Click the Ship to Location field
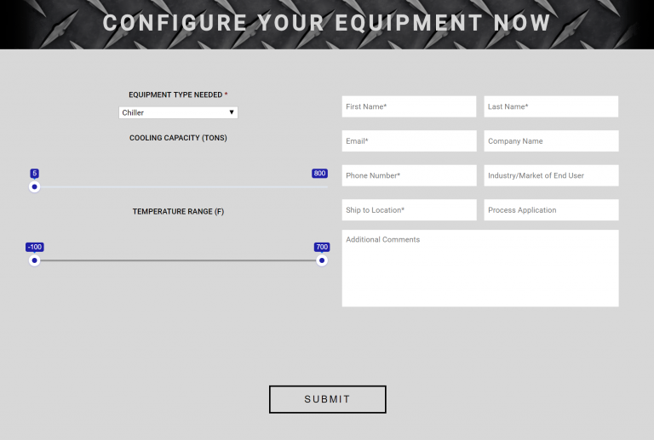Screen dimensions: 654x440 click(409, 210)
